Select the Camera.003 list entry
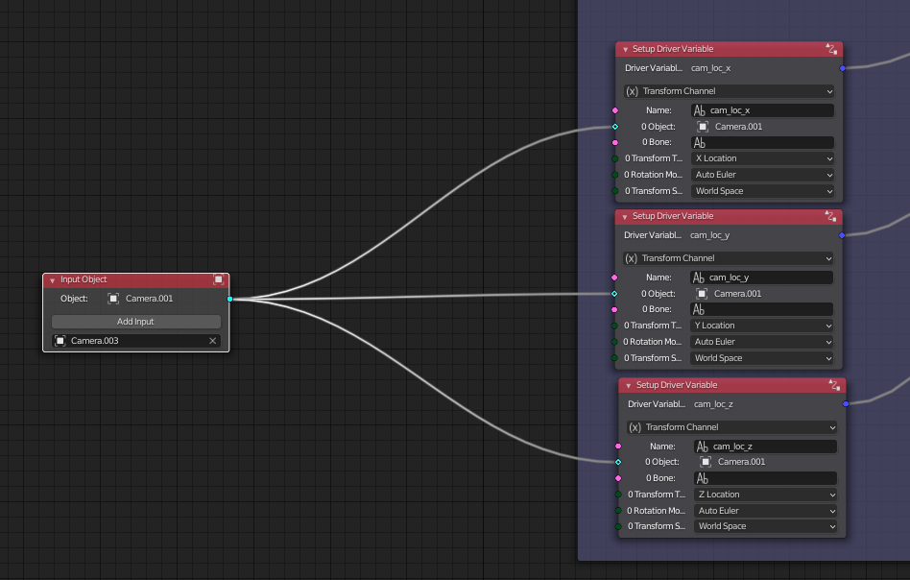Viewport: 910px width, 580px height. [135, 341]
